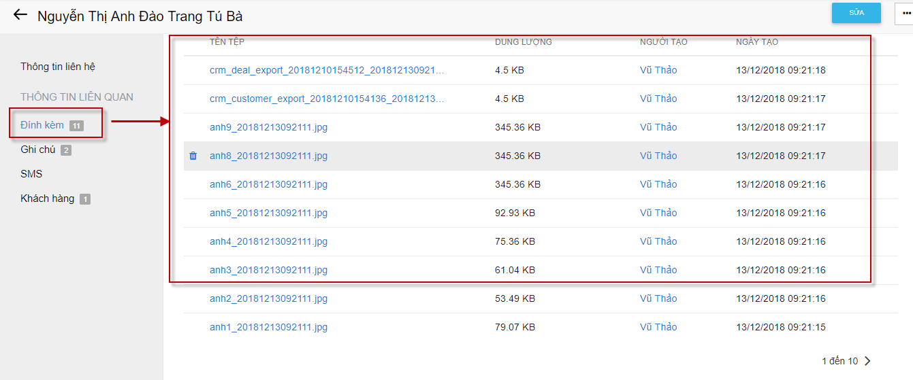Select Đính kèm attachments tab
The width and height of the screenshot is (913, 380).
coord(42,125)
